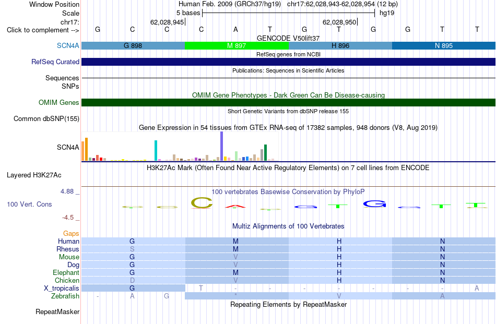This screenshot has width=496, height=324.
Task: Click the 'Click to complement -->' label
Action: pos(43,30)
